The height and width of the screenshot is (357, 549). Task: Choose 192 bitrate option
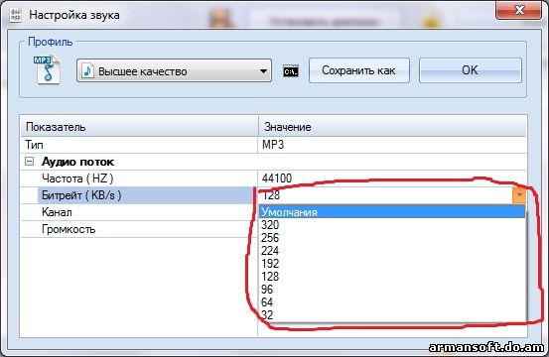tap(392, 264)
